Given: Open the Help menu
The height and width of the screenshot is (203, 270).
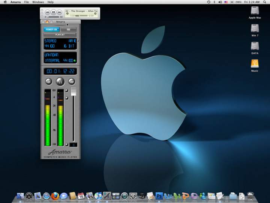Looking at the screenshot, I should pos(51,2).
